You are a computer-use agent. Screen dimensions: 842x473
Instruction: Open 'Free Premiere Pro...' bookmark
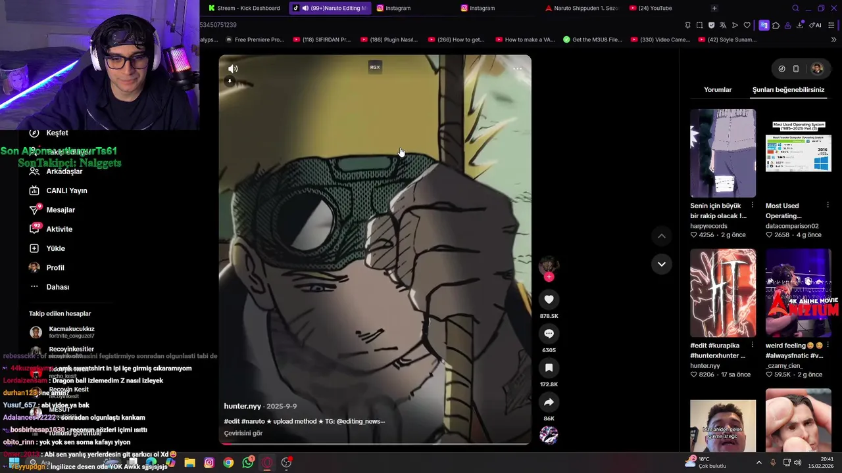coord(255,39)
